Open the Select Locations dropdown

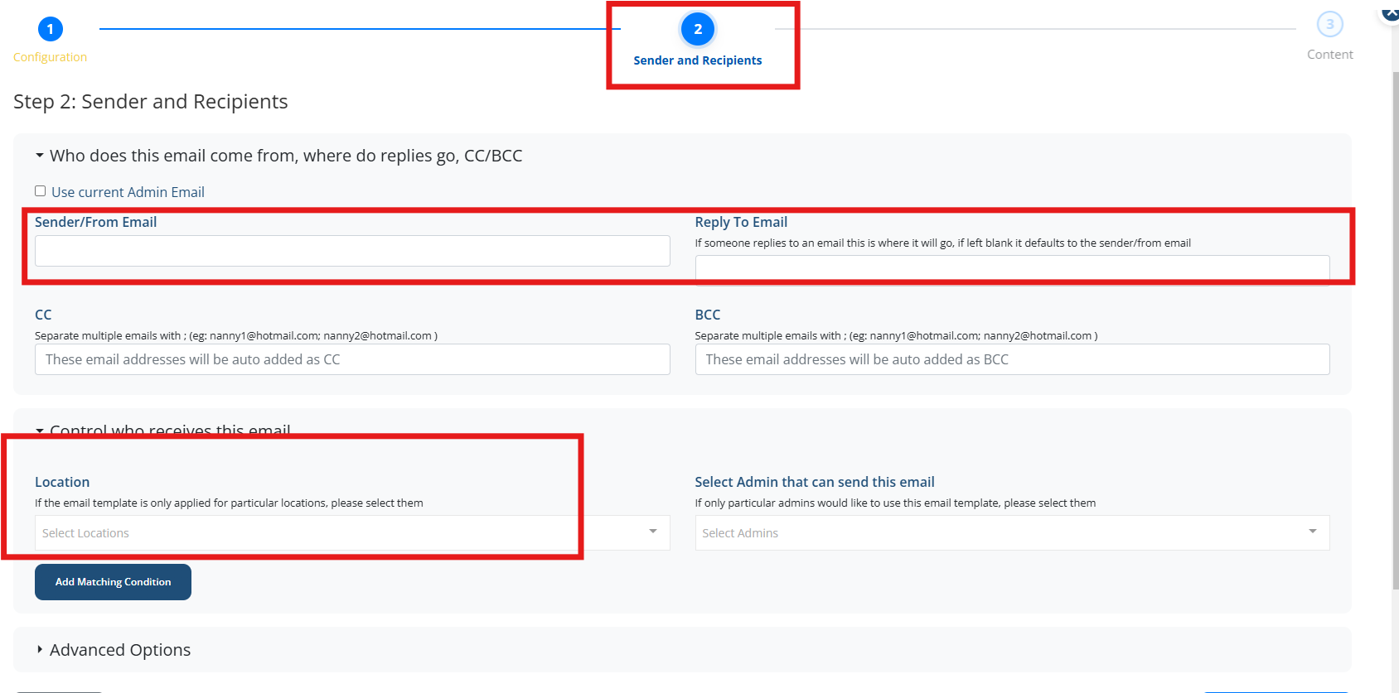tap(352, 533)
